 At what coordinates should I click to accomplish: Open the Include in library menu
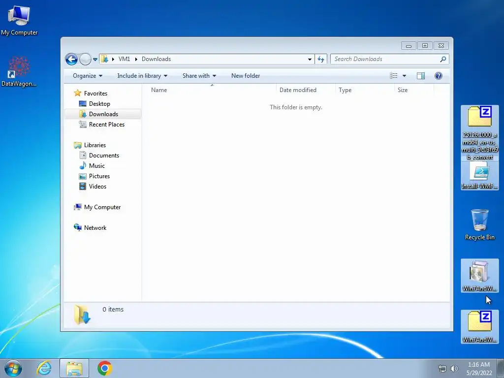[x=142, y=76]
